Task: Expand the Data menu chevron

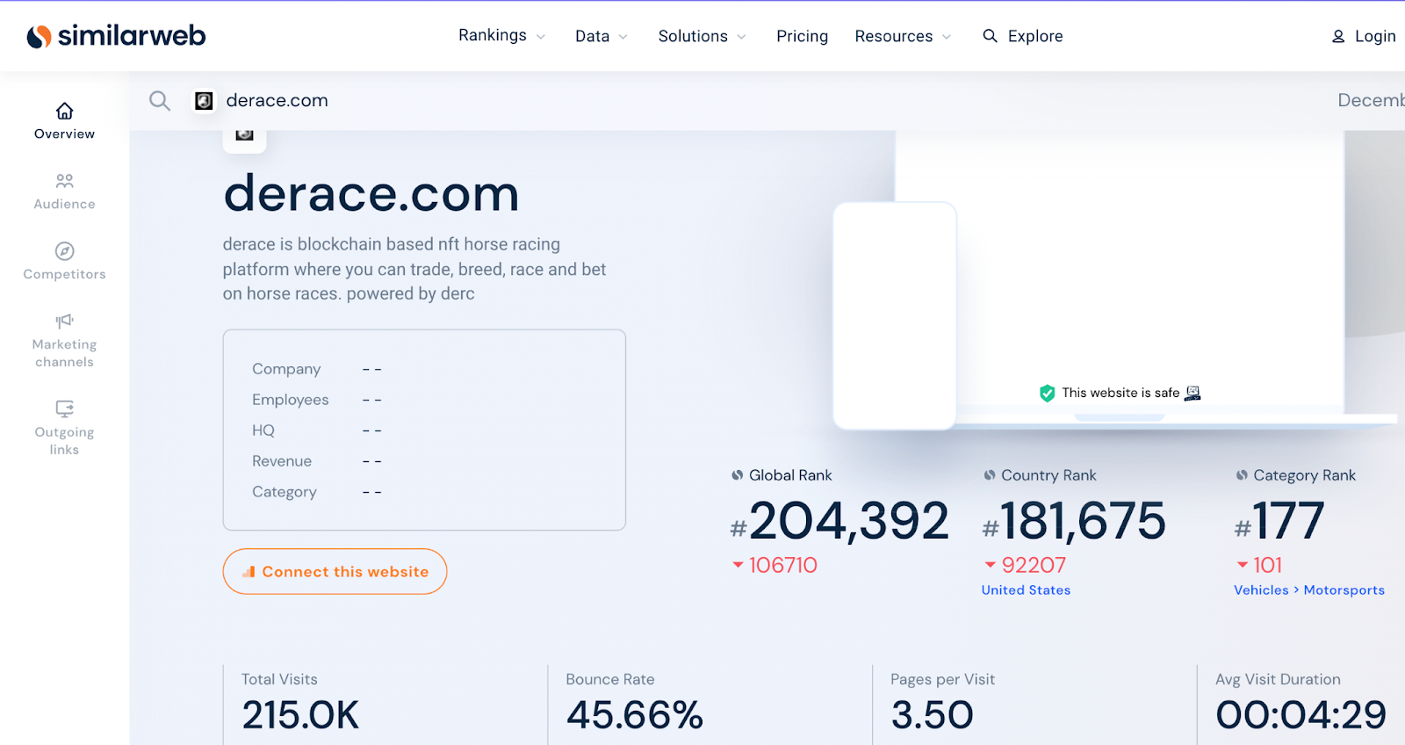Action: (623, 37)
